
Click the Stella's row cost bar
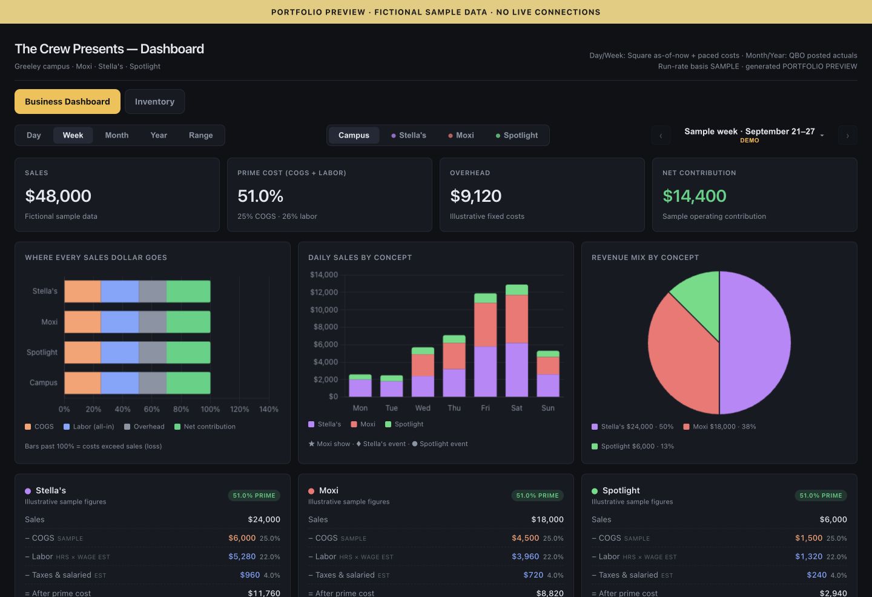pyautogui.click(x=137, y=292)
